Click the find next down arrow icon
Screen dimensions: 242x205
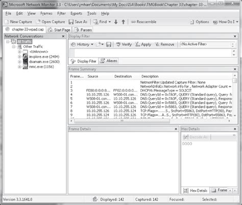click(116, 22)
